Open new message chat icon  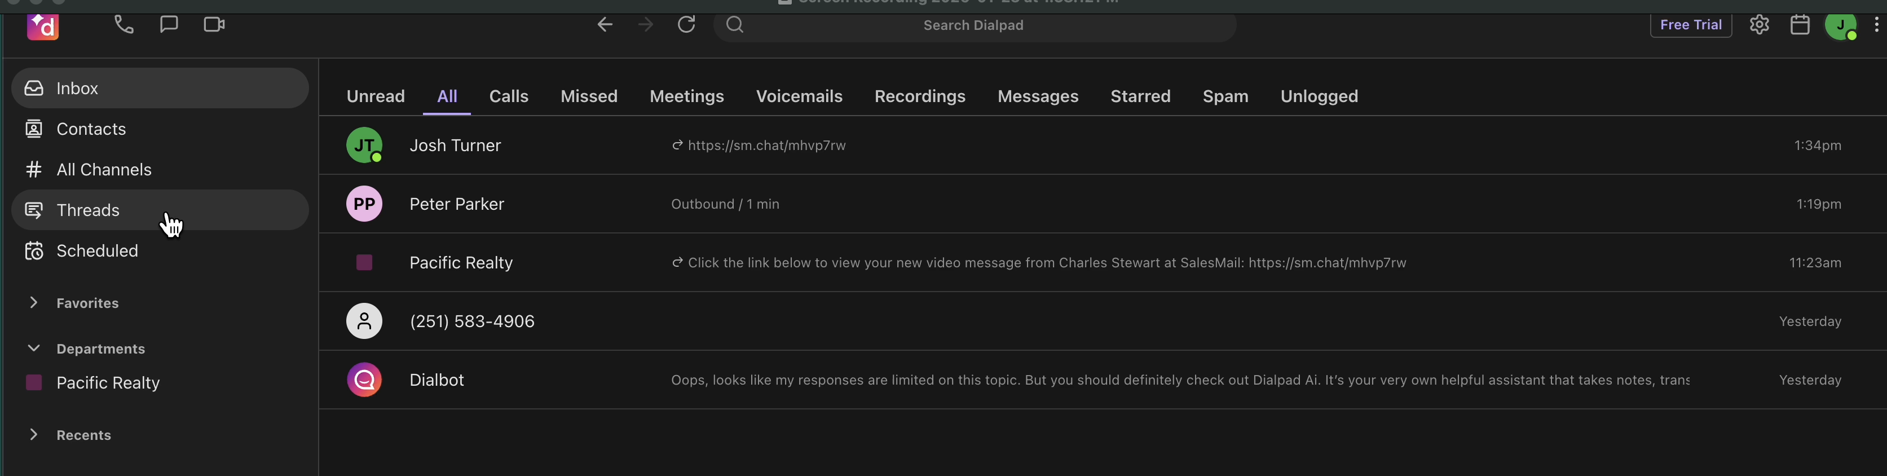point(169,25)
